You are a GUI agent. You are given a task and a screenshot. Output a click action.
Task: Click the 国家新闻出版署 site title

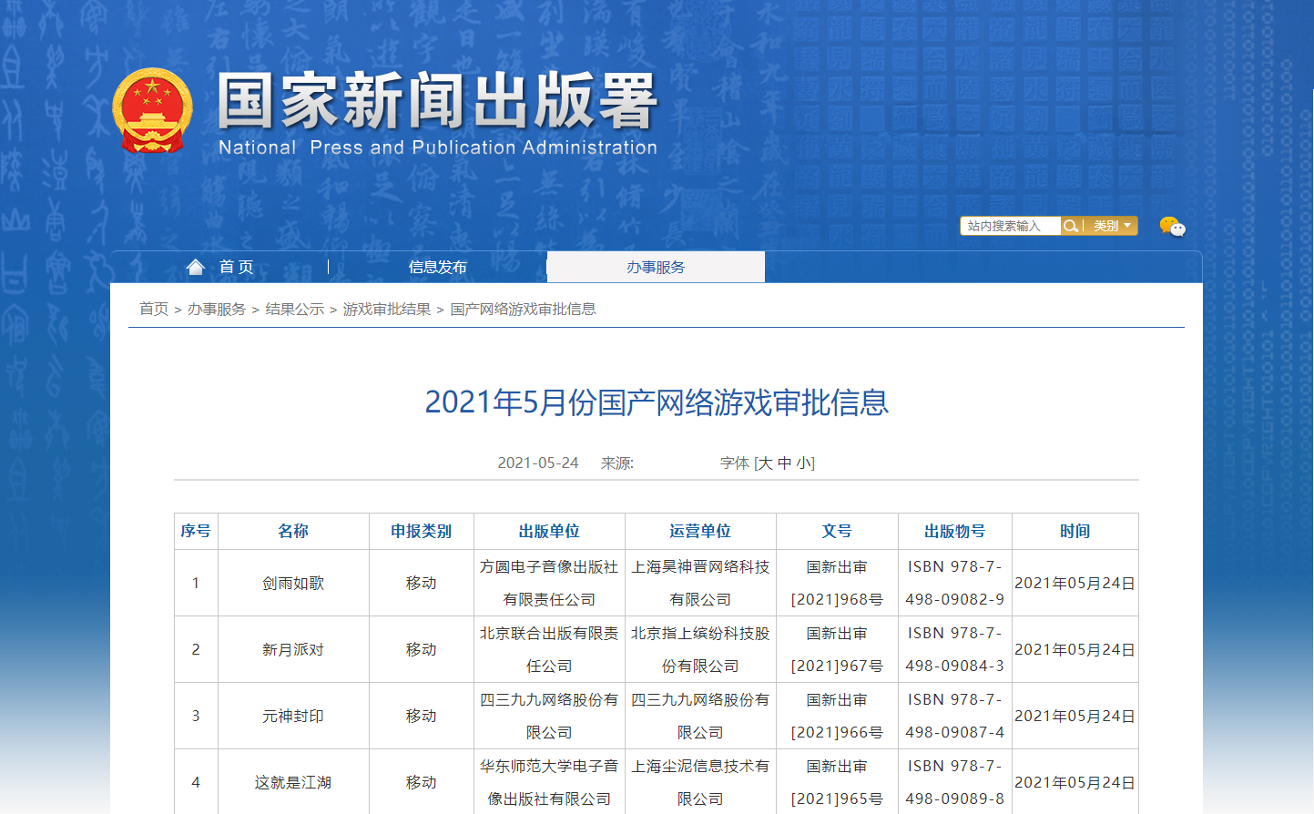[x=437, y=101]
